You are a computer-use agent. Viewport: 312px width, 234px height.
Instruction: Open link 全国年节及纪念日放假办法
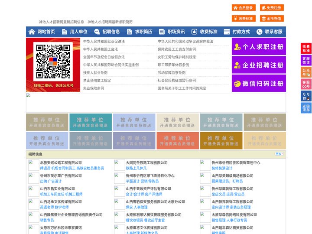coord(104,57)
